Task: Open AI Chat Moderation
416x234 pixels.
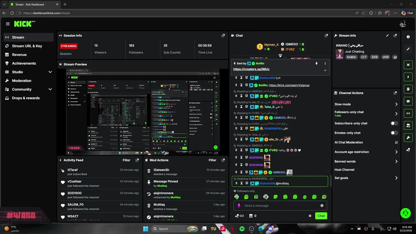Action: click(366, 142)
